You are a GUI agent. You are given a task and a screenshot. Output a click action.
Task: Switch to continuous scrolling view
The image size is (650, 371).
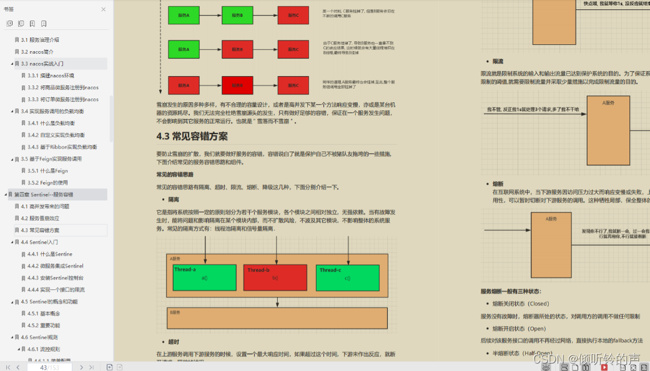564,367
